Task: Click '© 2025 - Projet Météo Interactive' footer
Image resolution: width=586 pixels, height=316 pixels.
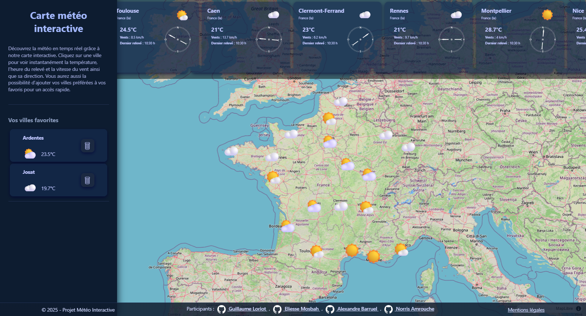Action: point(78,310)
